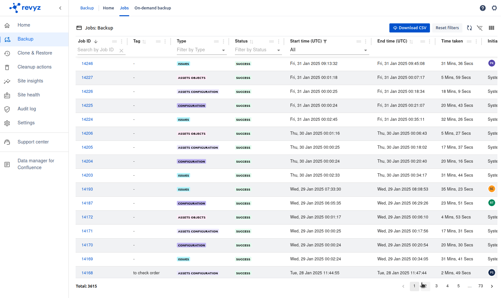Toggle sorting on the Tag column
Screen dimensions: 501x298
(144, 42)
